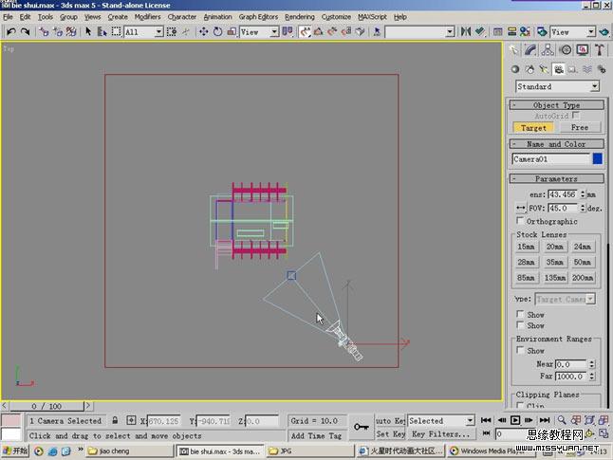Open the MAXScript menu
Viewport: 613px width, 460px height.
click(372, 17)
